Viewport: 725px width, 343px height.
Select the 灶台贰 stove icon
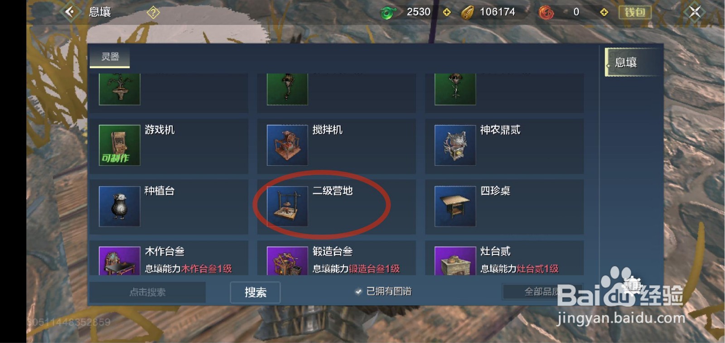point(455,261)
